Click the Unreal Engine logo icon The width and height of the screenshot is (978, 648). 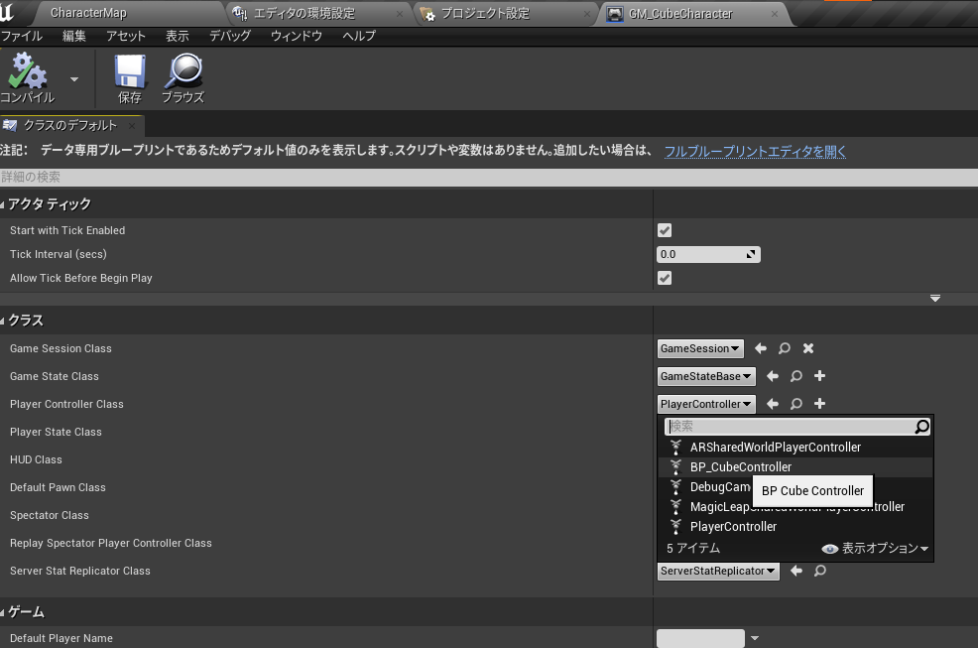point(7,12)
